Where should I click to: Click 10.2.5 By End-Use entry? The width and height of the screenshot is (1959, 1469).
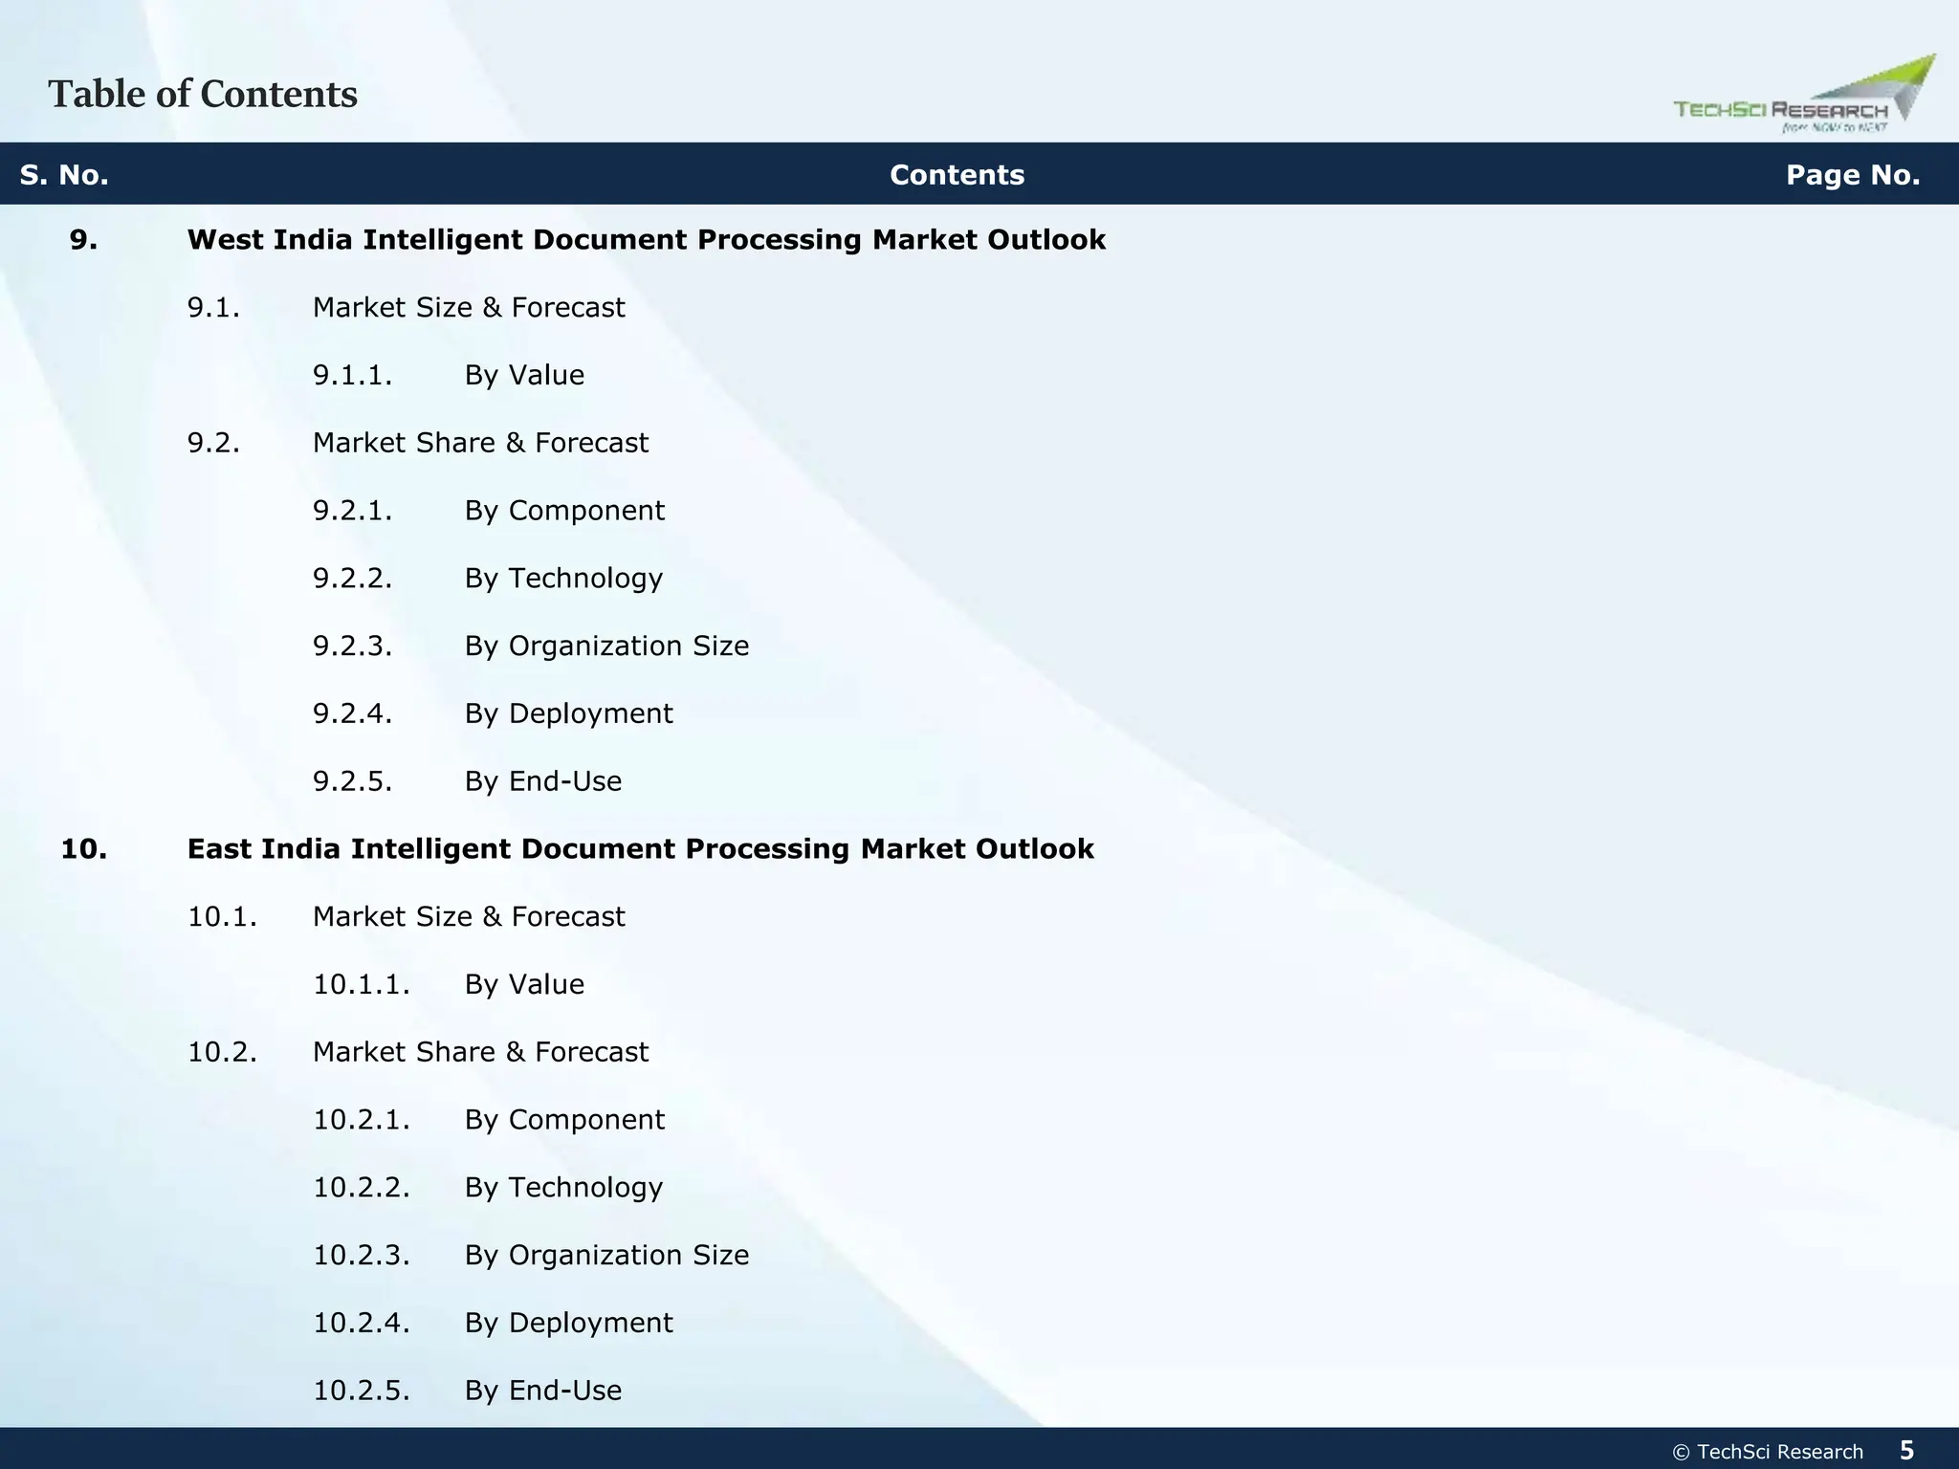[542, 1390]
